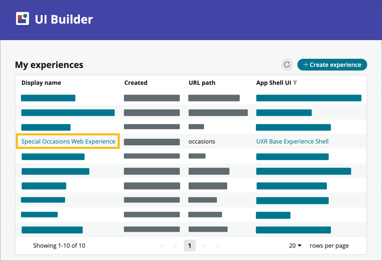The height and width of the screenshot is (261, 382).
Task: Create a new experience
Action: 332,64
